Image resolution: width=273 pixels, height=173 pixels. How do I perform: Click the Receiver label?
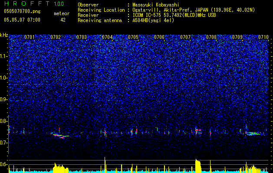tap(88, 15)
